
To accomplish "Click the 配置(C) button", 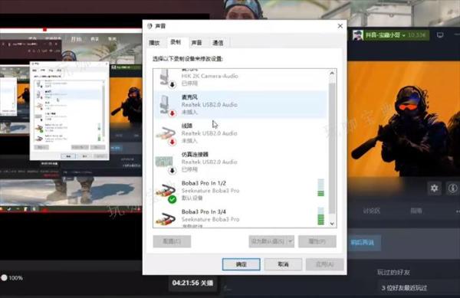I will tap(172, 241).
